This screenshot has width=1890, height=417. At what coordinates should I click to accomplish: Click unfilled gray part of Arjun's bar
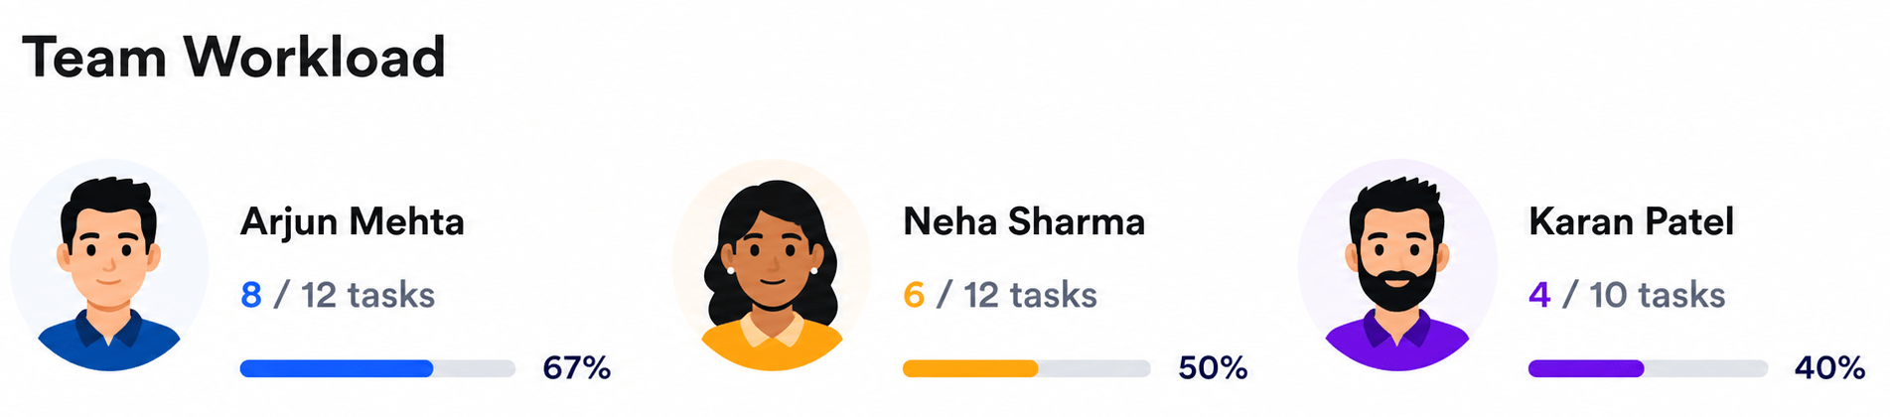pos(475,368)
